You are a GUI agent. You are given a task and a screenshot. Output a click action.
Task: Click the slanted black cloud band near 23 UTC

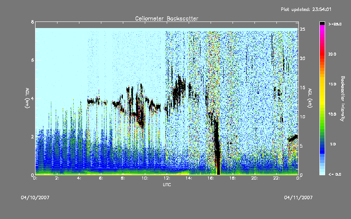293,138
